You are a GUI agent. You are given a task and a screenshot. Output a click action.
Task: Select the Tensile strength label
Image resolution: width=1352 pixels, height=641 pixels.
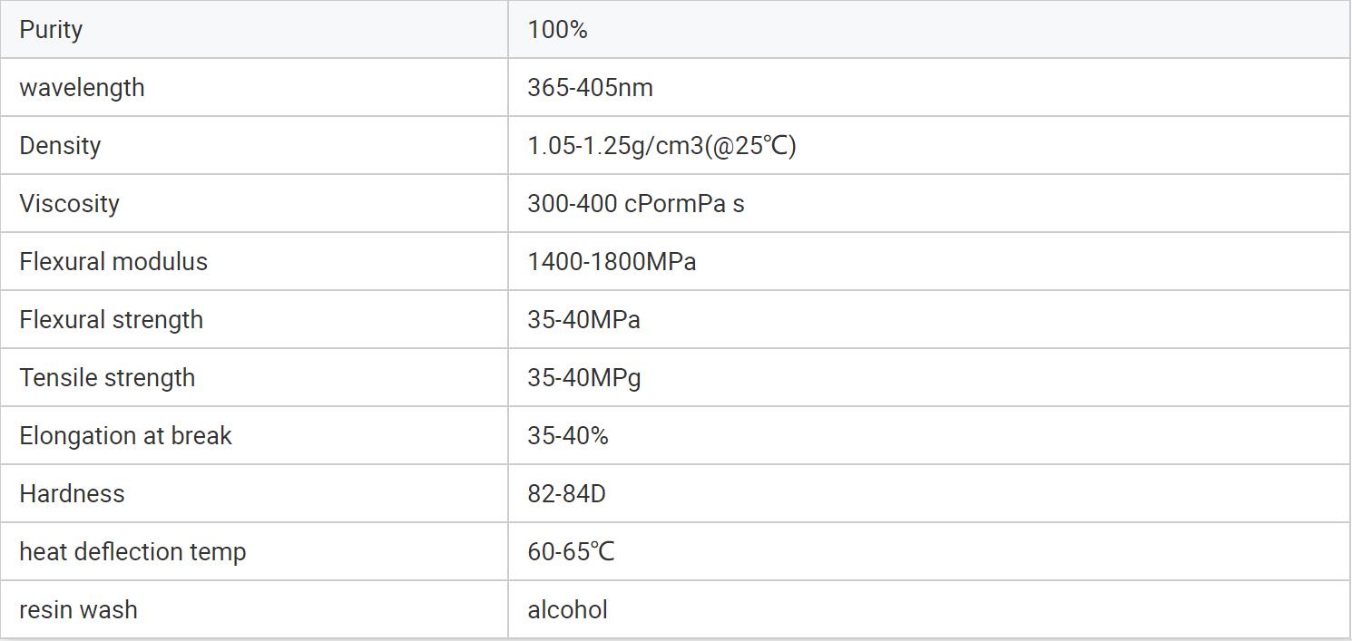[107, 378]
